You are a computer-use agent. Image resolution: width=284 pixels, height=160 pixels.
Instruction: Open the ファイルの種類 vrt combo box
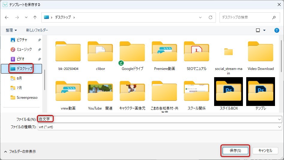click(160, 127)
